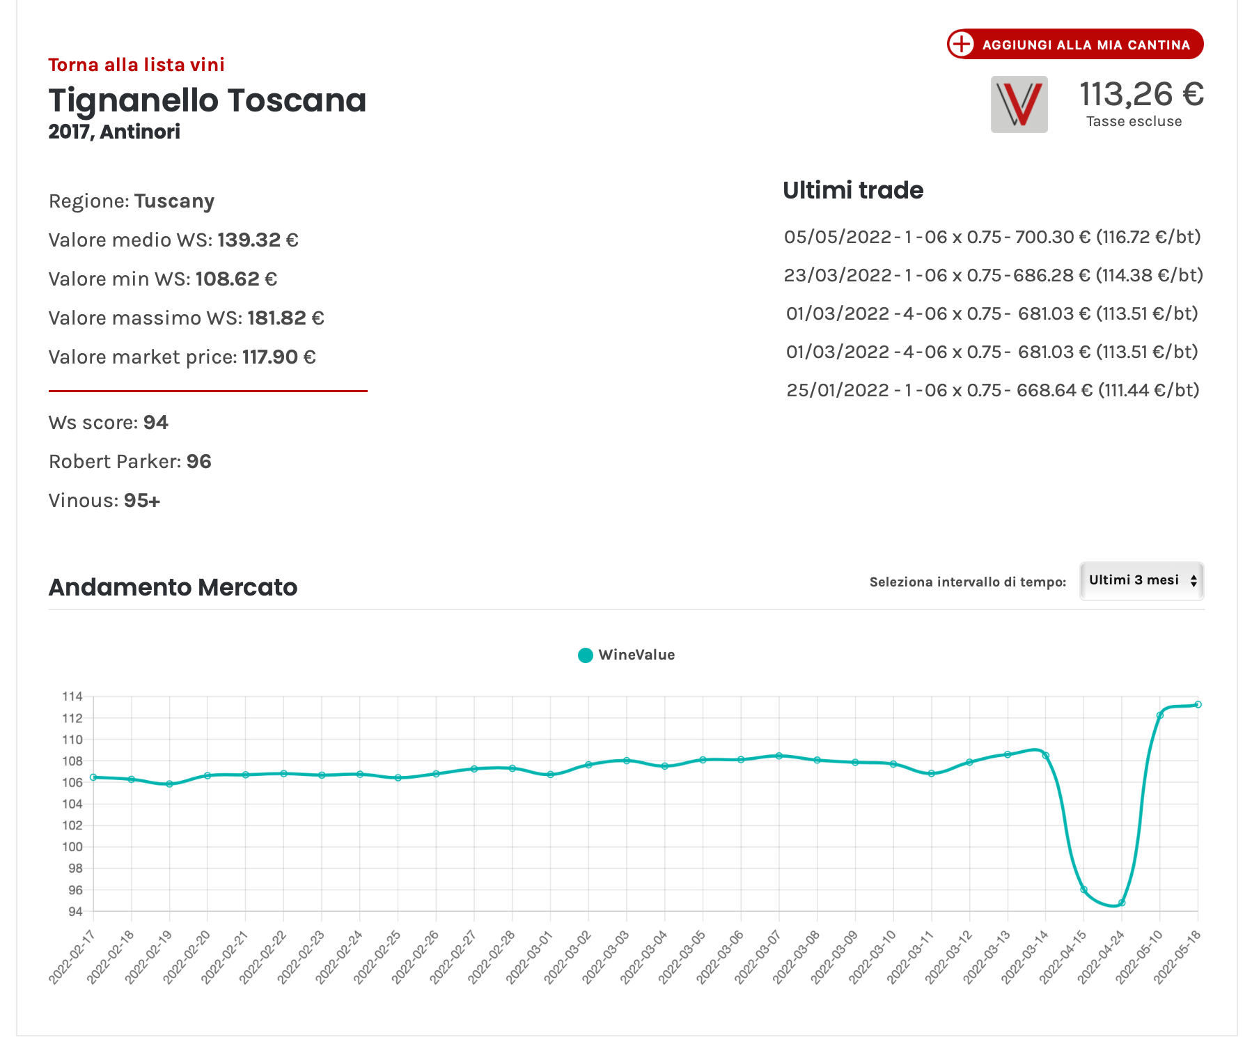The height and width of the screenshot is (1042, 1252).
Task: Open the Torna alla lista vini link
Action: (x=136, y=65)
